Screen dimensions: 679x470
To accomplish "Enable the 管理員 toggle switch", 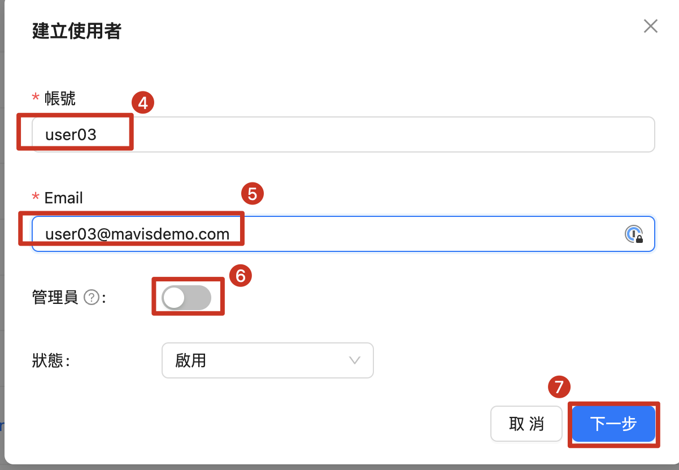I will pos(186,297).
